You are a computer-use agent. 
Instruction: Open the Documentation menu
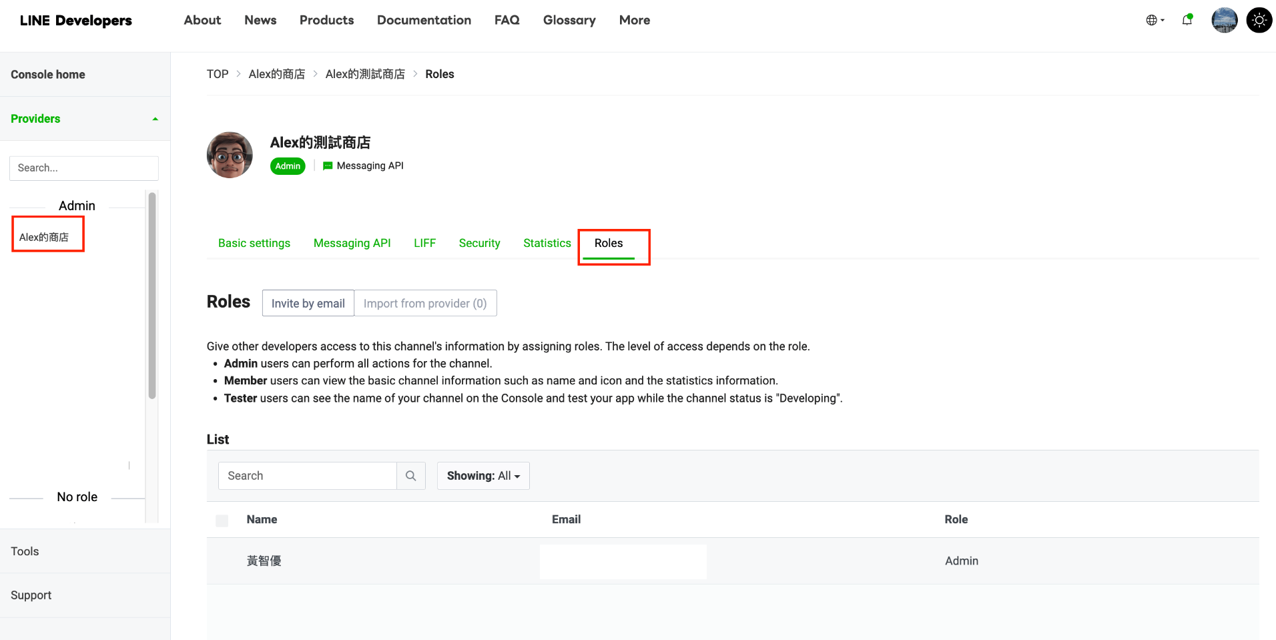pyautogui.click(x=424, y=20)
